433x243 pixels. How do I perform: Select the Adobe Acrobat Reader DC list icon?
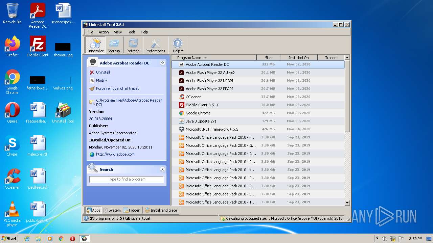coord(182,64)
